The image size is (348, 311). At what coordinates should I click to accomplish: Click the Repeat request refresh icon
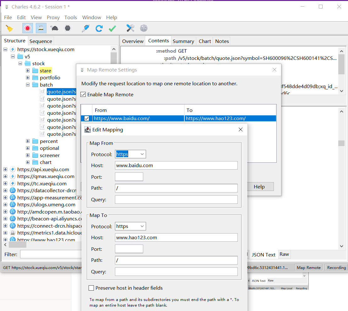[99, 28]
